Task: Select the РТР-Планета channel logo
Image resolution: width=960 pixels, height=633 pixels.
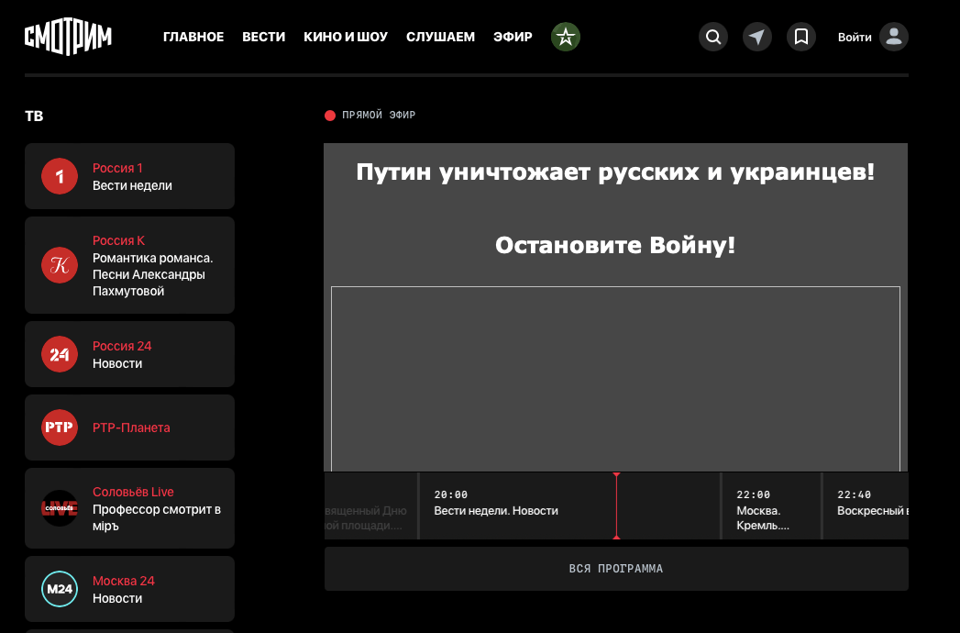Action: click(59, 427)
